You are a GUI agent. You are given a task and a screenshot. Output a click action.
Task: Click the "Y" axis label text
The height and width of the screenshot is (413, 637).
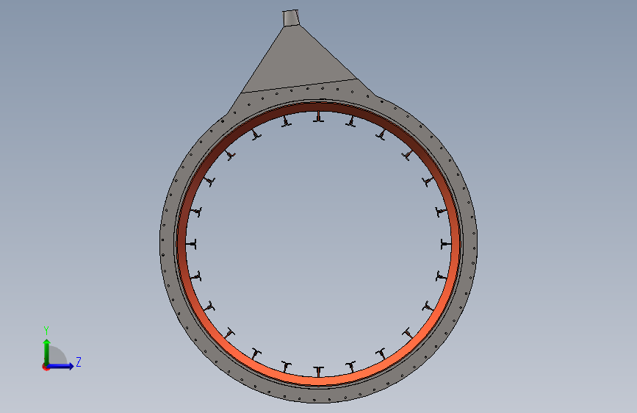point(46,330)
